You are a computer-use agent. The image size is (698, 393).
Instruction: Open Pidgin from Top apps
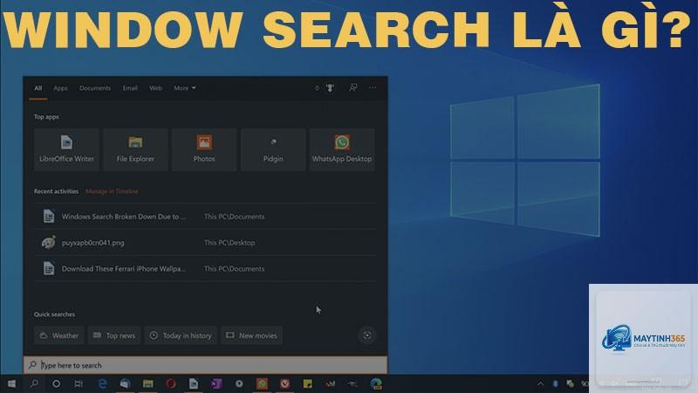click(x=273, y=149)
